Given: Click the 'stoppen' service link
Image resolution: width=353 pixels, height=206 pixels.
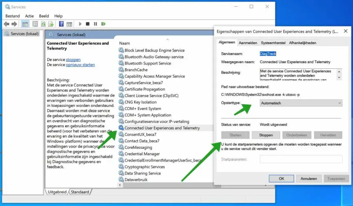Looking at the screenshot, I should click(x=73, y=60).
